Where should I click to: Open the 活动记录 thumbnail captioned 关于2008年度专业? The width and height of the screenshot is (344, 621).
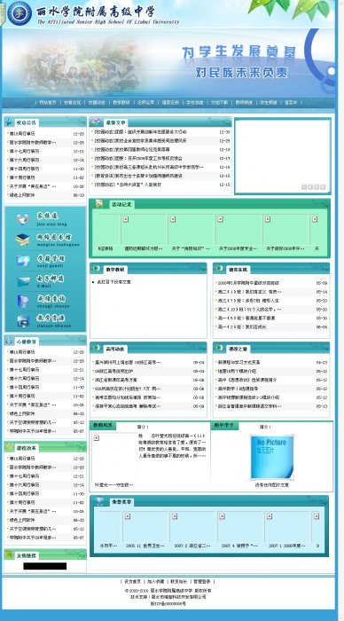238,230
